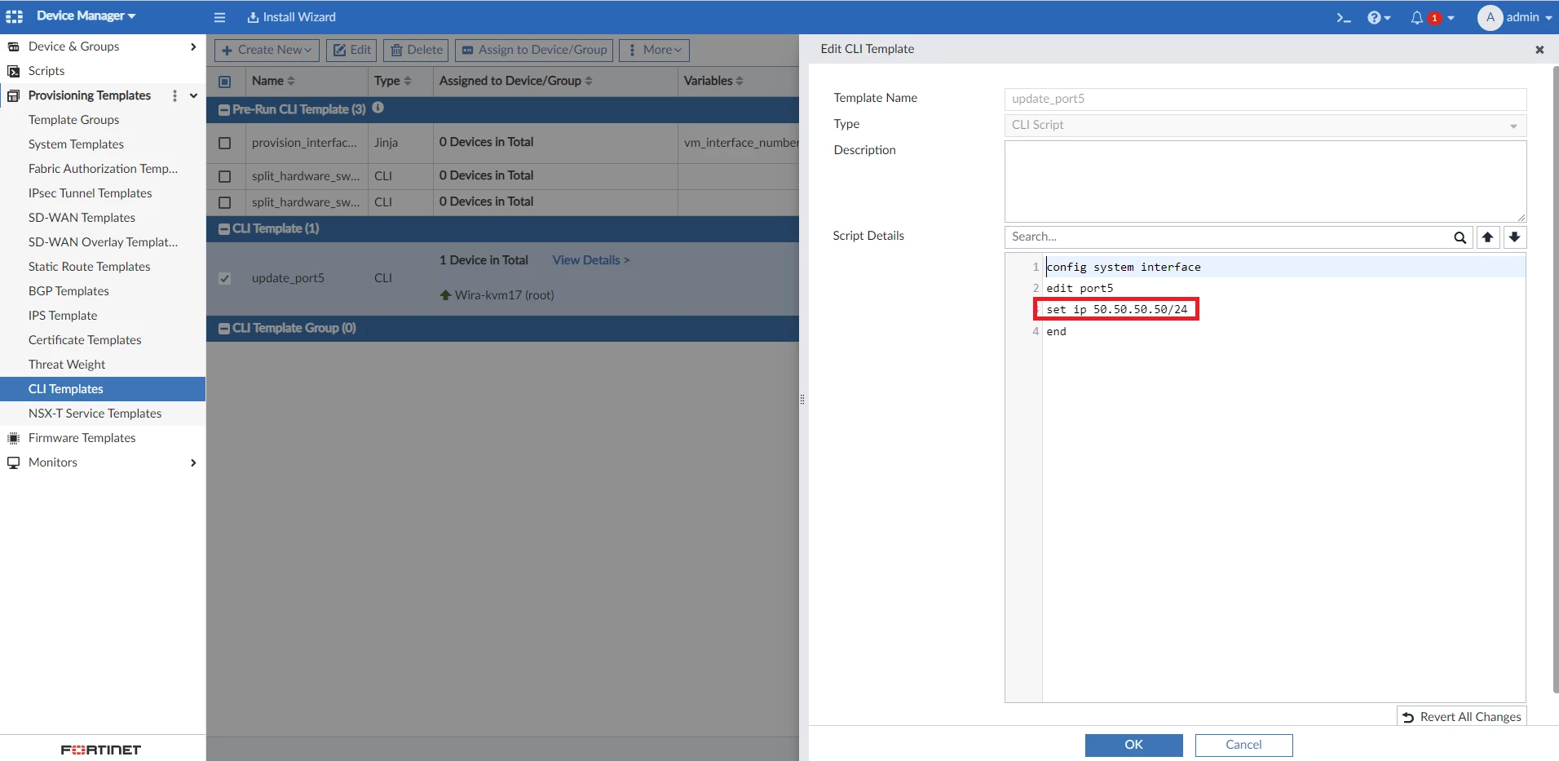The image size is (1559, 761).
Task: Click the Scripts sidebar icon
Action: (x=14, y=71)
